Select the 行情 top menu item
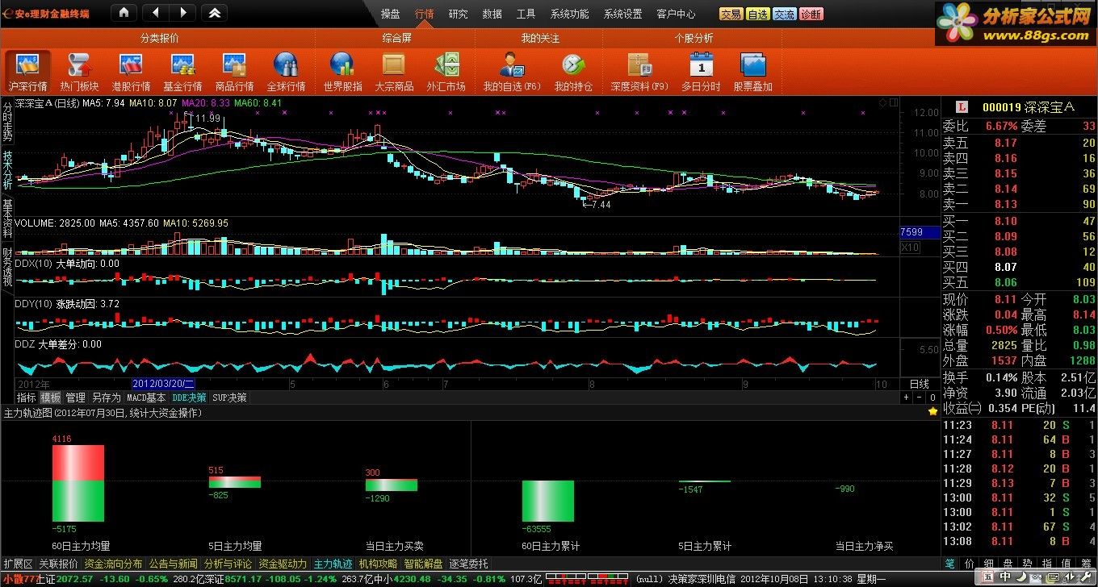 coord(425,14)
